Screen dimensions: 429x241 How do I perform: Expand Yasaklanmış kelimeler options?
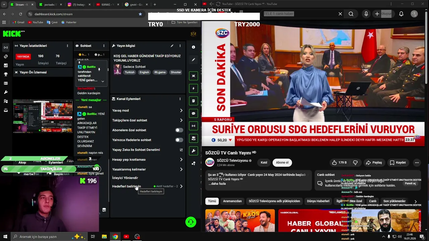181,169
